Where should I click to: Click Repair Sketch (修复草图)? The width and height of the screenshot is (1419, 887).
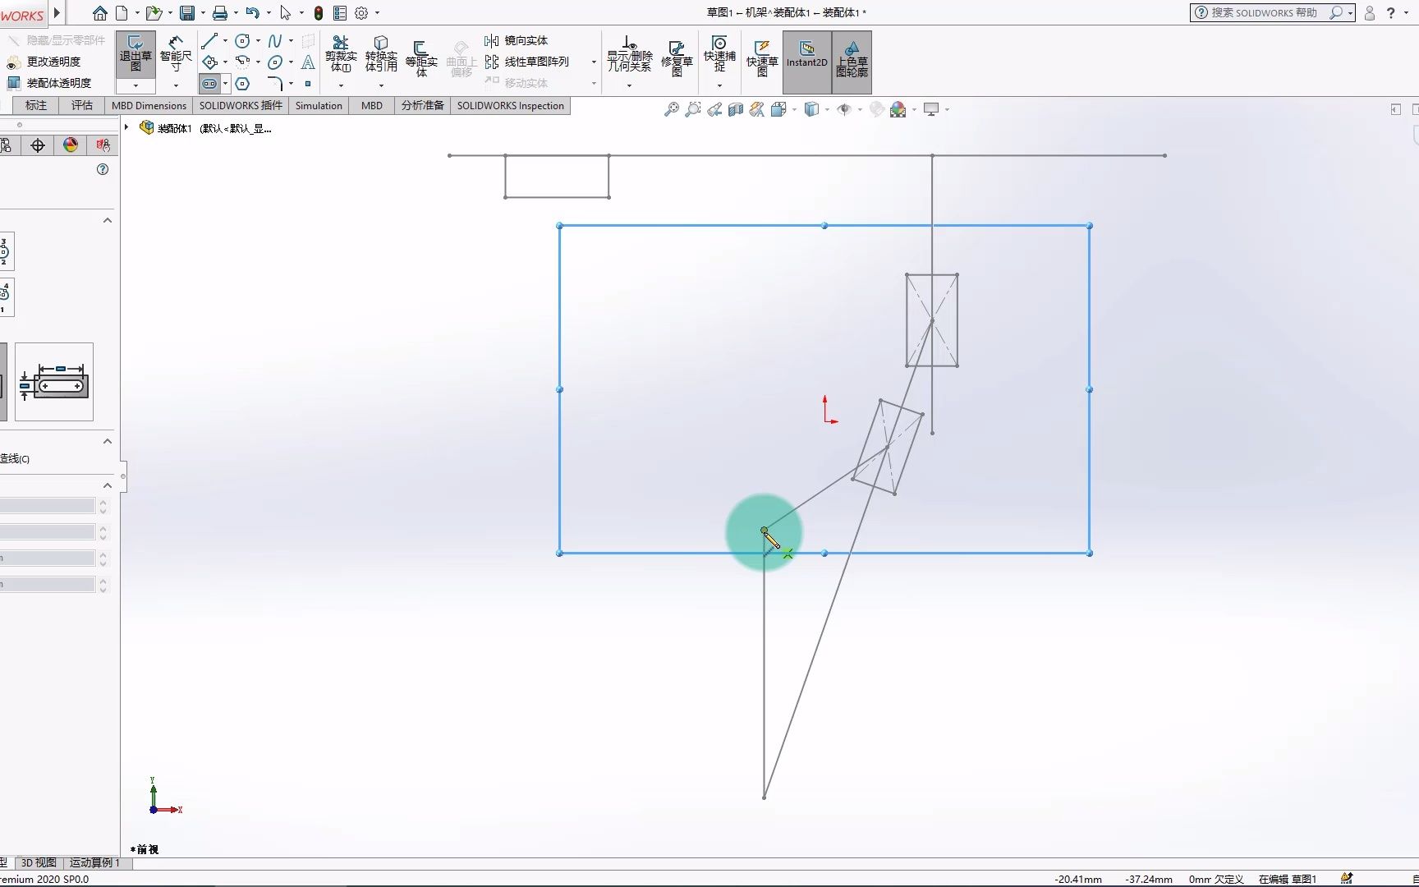[677, 57]
